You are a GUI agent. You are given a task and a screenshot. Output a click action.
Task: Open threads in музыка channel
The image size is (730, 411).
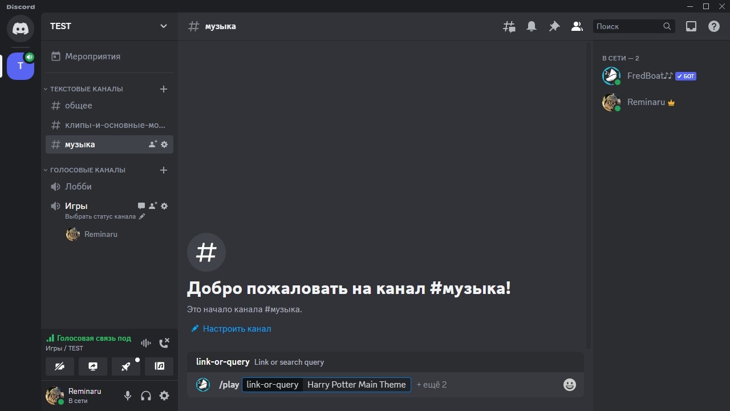pyautogui.click(x=509, y=26)
